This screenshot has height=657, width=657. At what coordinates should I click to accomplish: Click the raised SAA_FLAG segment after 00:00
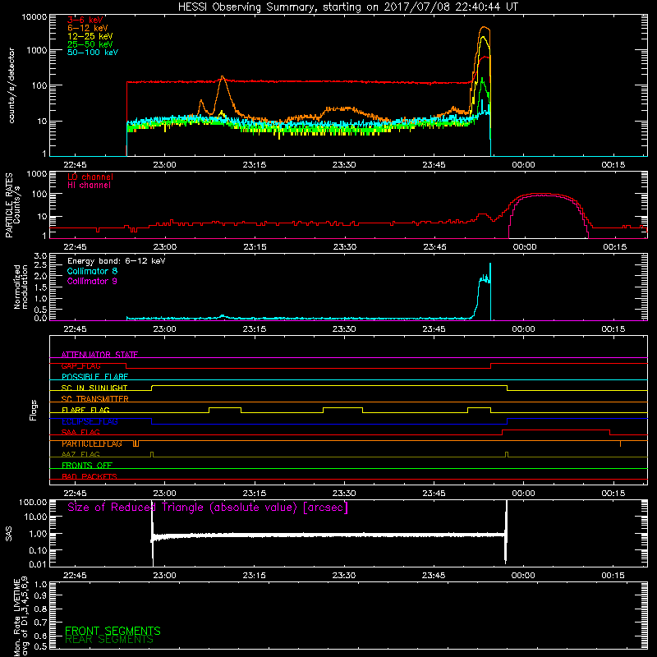point(556,430)
